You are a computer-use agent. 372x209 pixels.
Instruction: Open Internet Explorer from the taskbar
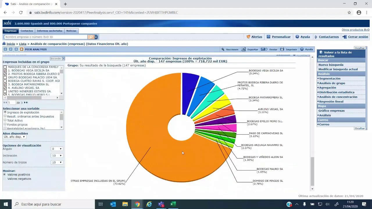click(x=149, y=204)
